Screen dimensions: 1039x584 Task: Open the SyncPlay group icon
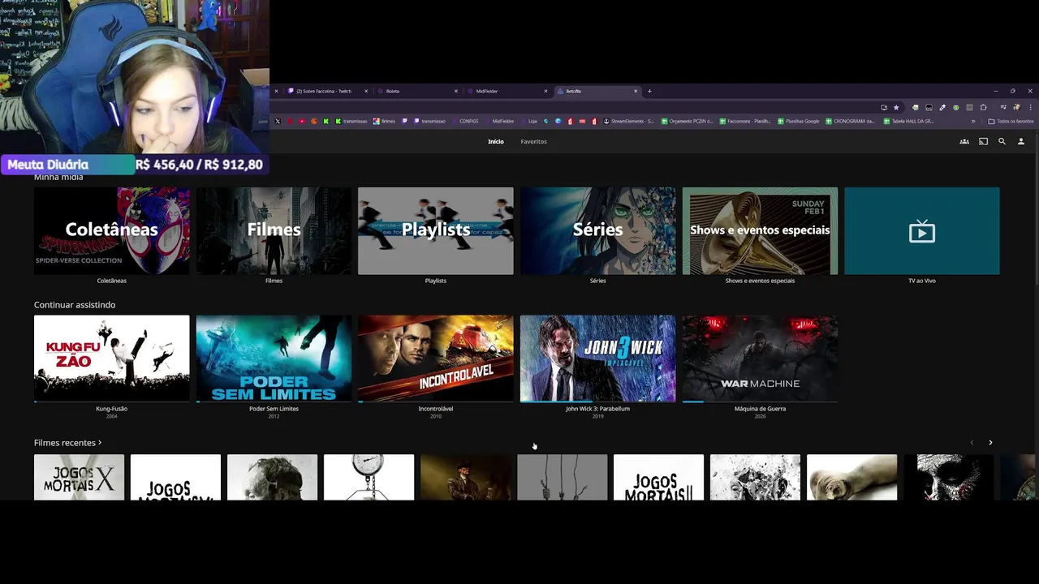point(964,141)
